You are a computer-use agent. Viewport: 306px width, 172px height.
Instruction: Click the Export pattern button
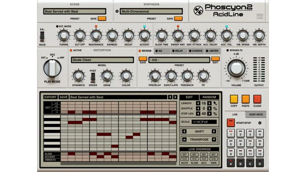[x=50, y=97]
